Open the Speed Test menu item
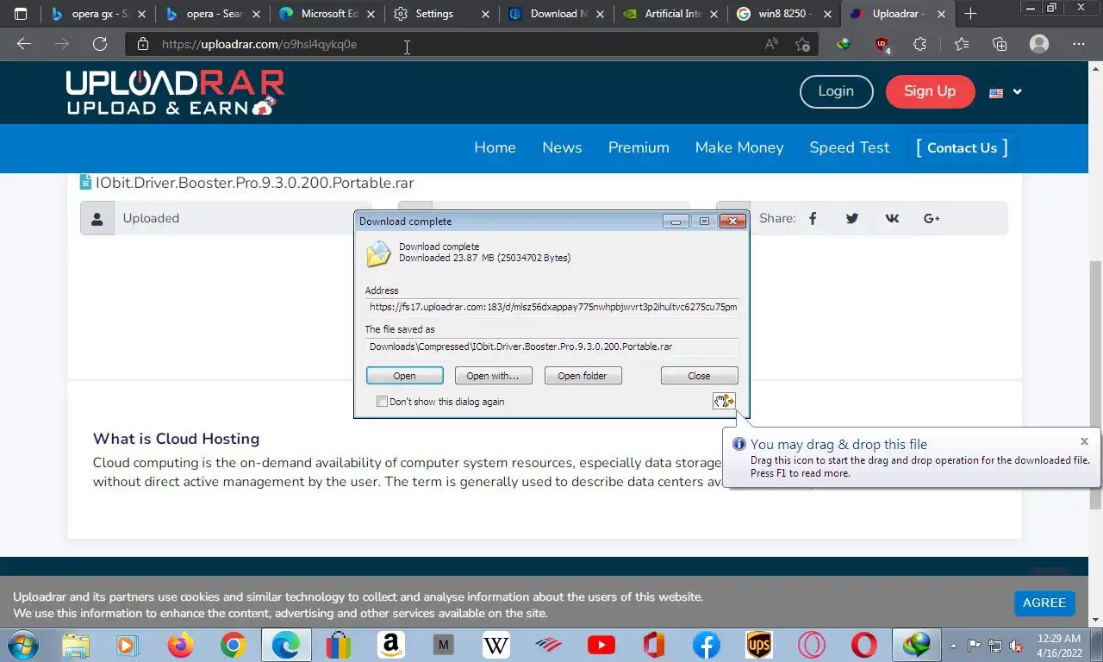Image resolution: width=1103 pixels, height=662 pixels. click(850, 147)
